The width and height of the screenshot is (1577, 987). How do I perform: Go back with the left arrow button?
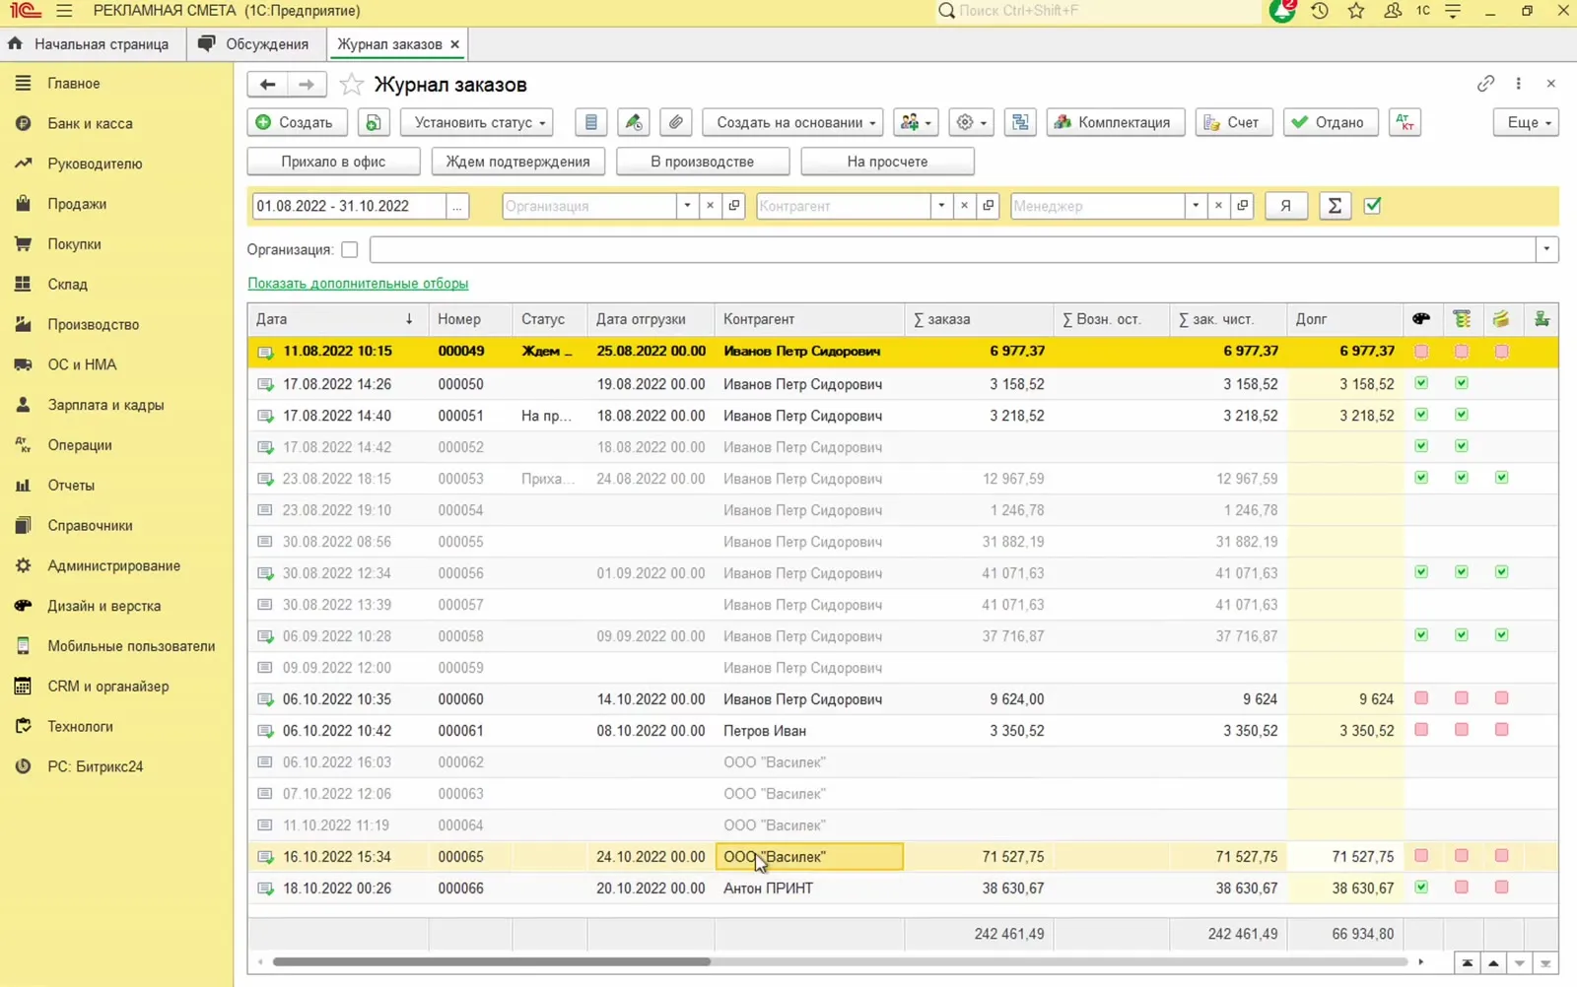click(x=267, y=85)
